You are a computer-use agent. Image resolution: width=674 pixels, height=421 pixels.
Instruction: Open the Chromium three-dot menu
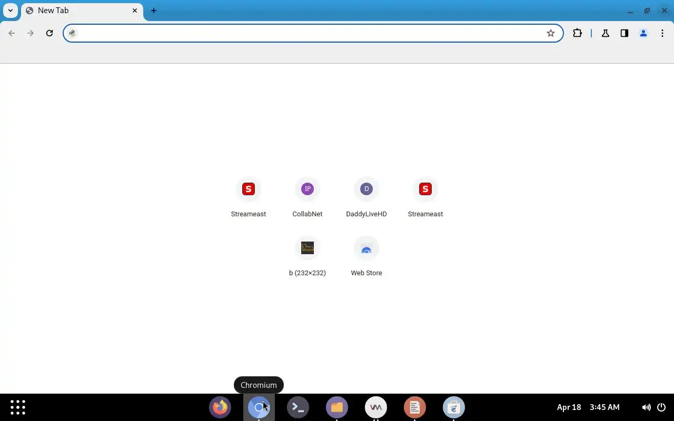[662, 33]
